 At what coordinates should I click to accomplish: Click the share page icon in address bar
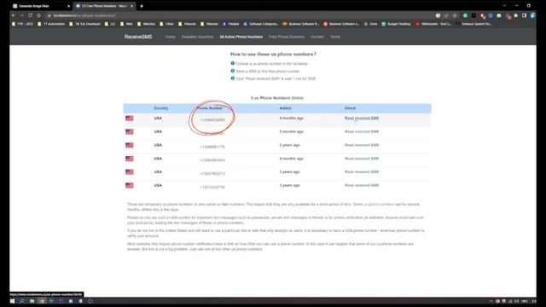tap(446, 15)
